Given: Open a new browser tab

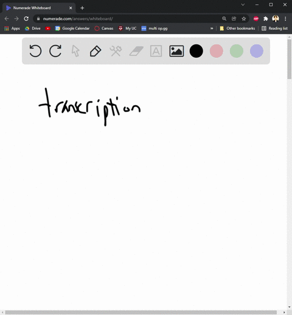Looking at the screenshot, I should (82, 8).
